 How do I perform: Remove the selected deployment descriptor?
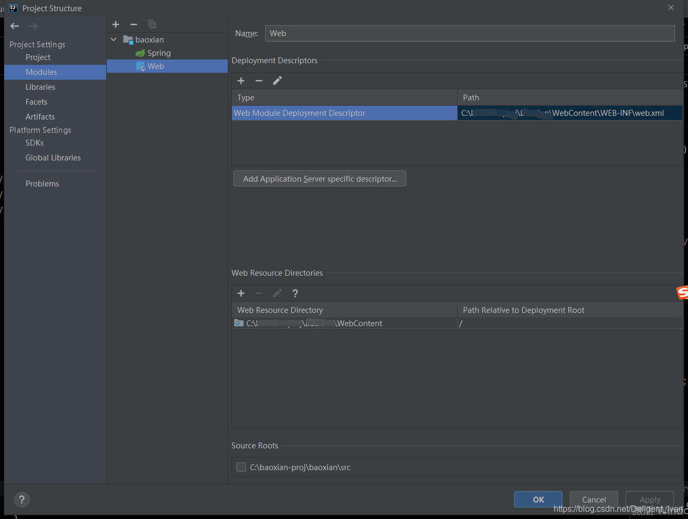(x=259, y=81)
